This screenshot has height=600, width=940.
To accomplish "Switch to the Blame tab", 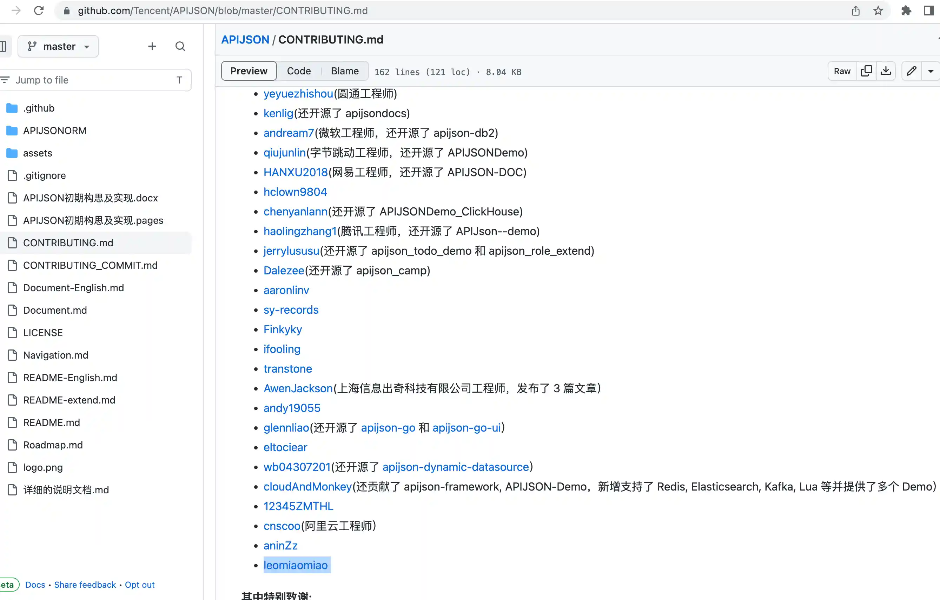I will coord(344,71).
